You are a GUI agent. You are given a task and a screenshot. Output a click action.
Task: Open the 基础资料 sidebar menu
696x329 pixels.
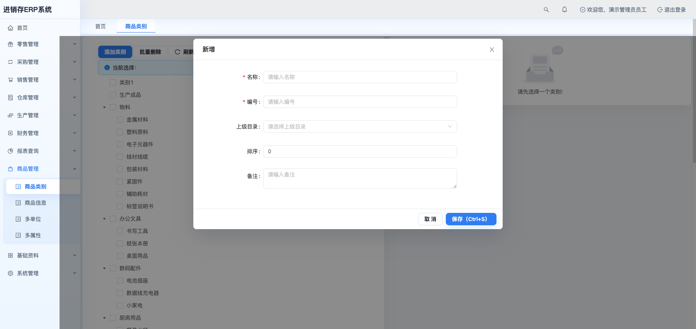(40, 255)
